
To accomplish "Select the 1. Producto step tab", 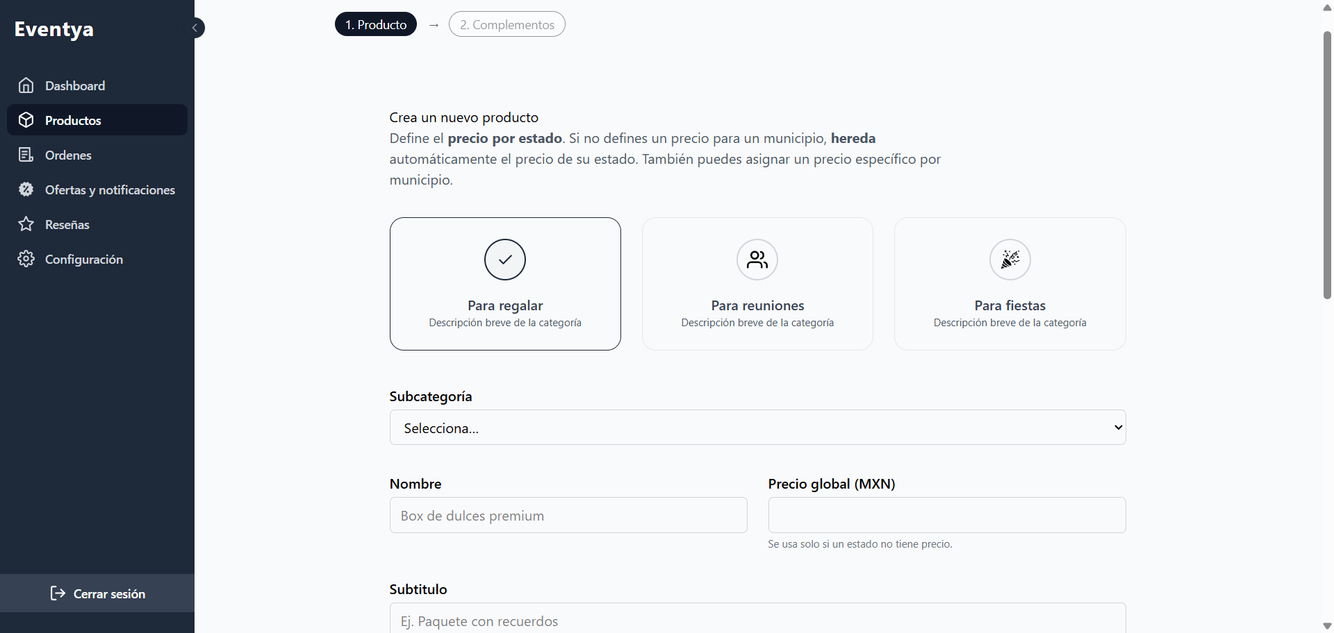I will tap(375, 24).
